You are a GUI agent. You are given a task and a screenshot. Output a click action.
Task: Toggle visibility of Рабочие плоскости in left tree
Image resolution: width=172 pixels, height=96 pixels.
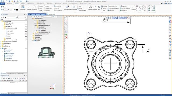(26, 28)
